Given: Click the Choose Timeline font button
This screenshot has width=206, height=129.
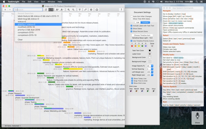Looking at the screenshot, I should [143, 35].
